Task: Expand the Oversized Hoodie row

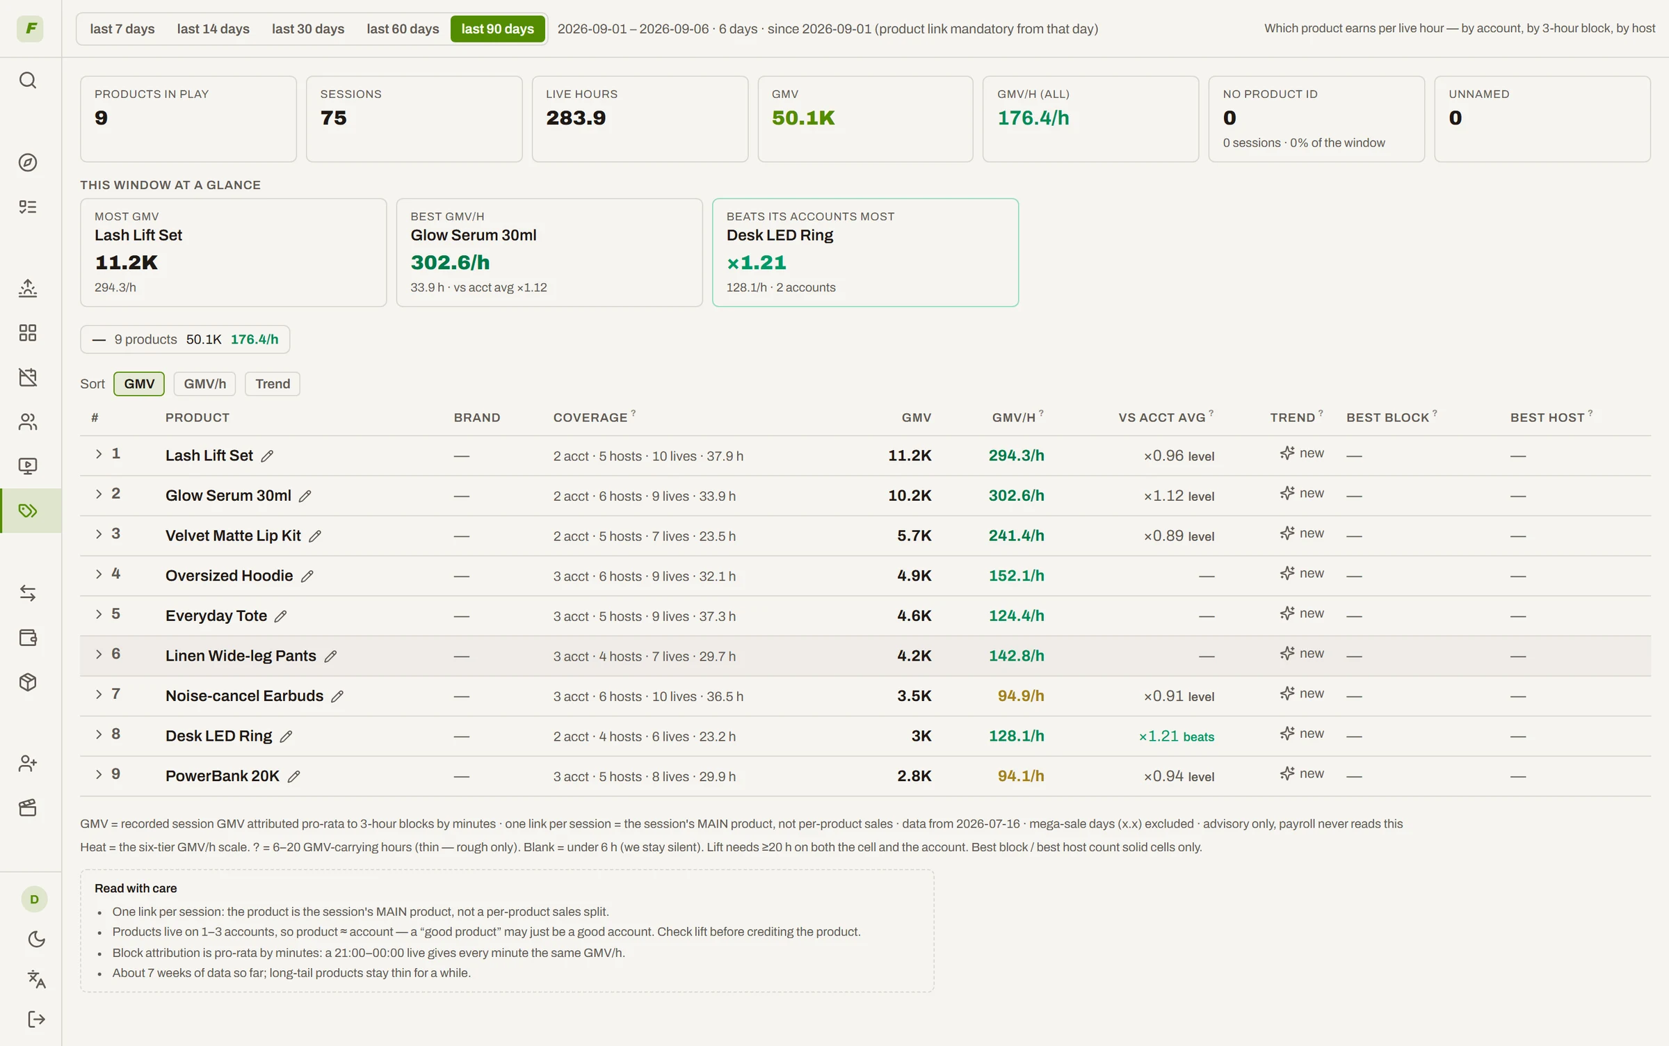Action: (x=99, y=574)
